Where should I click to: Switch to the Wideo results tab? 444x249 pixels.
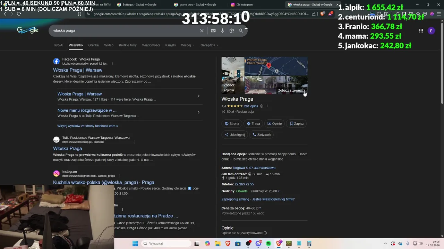[x=109, y=45]
